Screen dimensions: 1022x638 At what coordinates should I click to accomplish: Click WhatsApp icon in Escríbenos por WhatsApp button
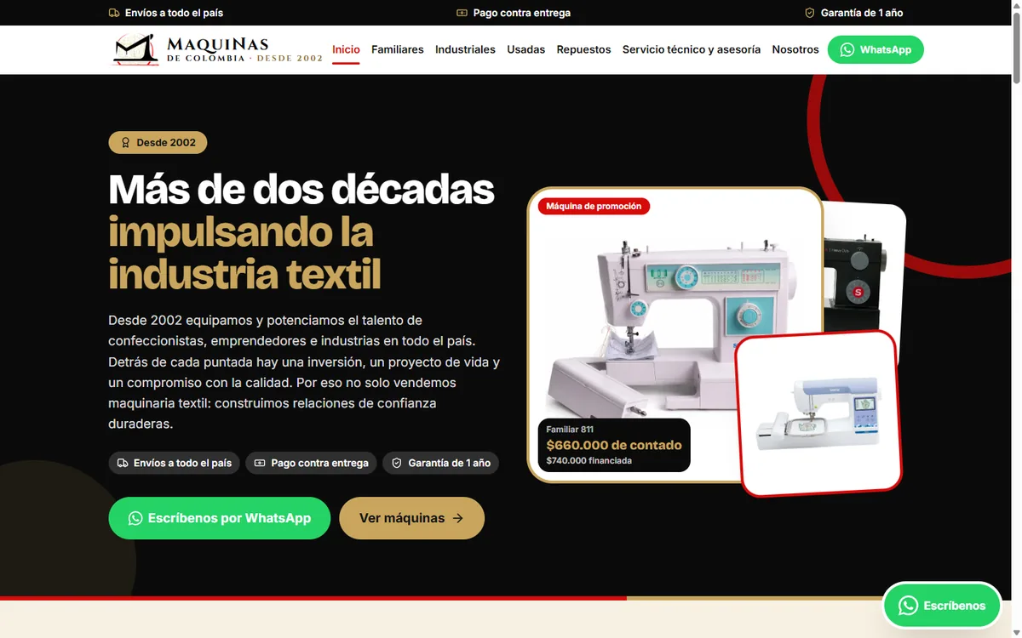click(x=135, y=518)
